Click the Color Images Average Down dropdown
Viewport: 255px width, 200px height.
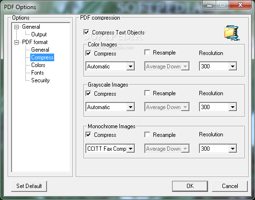coord(167,66)
